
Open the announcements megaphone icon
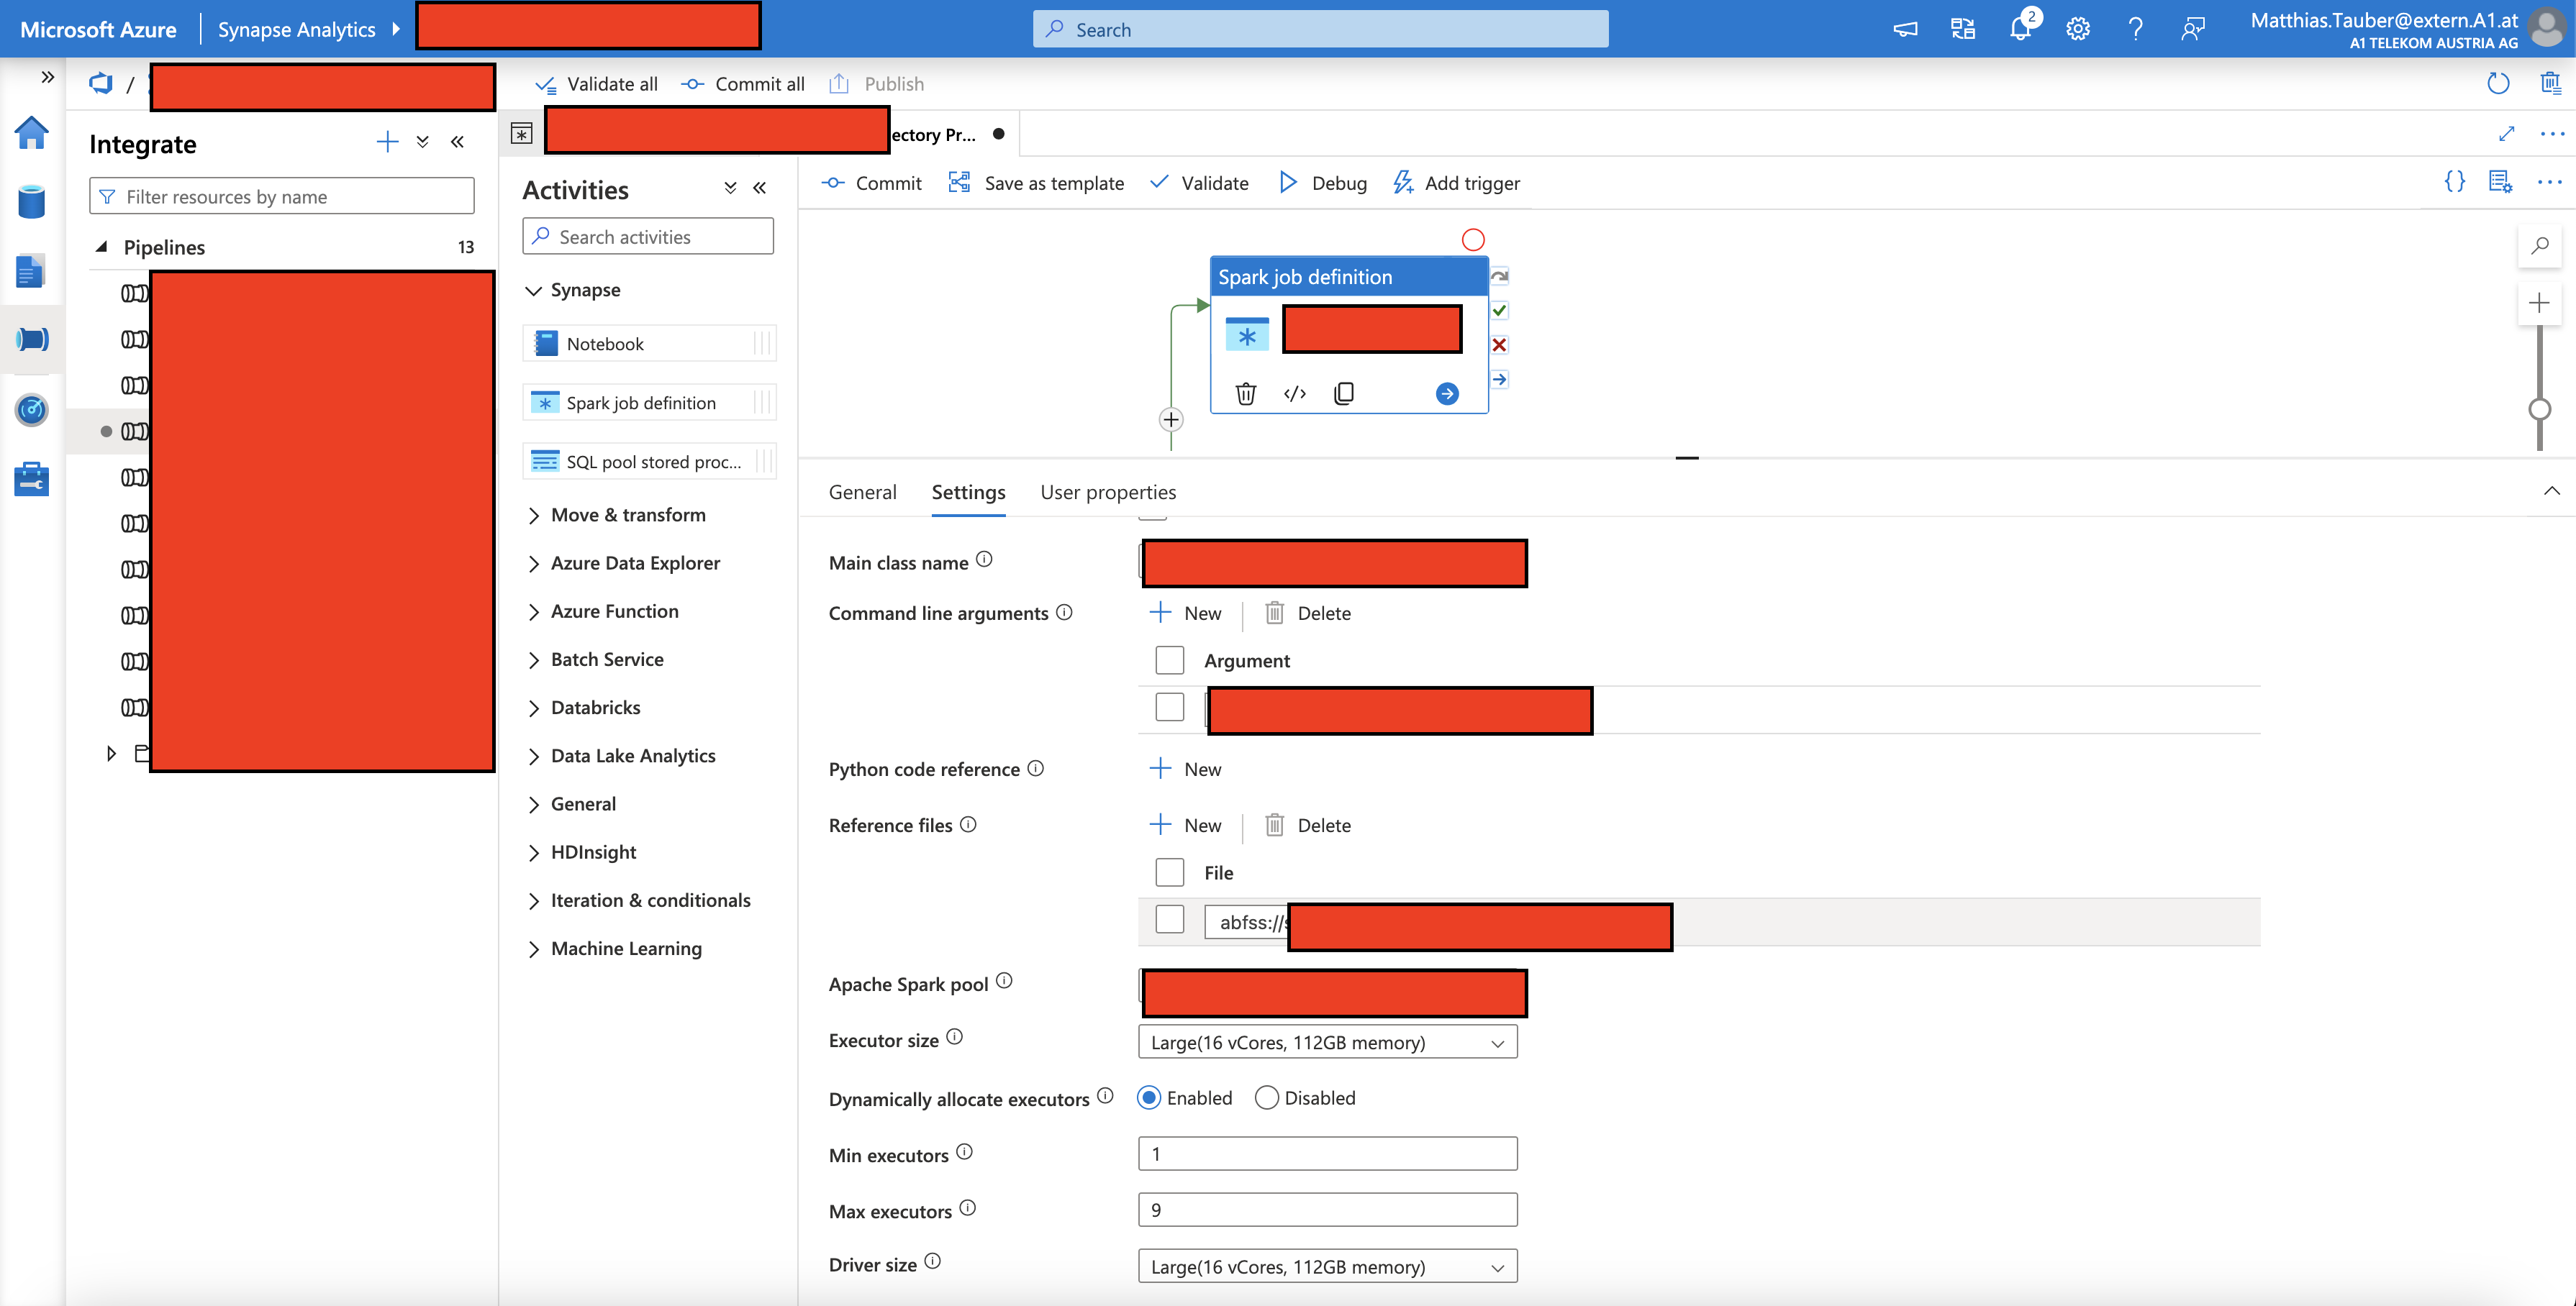[x=1905, y=29]
